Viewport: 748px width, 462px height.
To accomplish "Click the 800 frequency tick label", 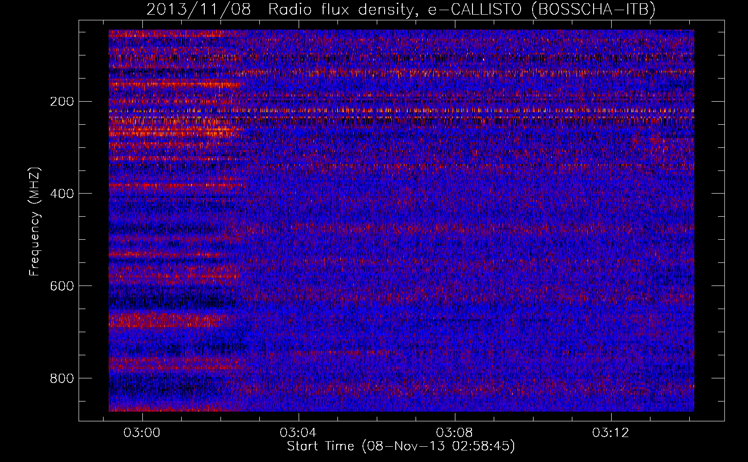I will [x=61, y=378].
